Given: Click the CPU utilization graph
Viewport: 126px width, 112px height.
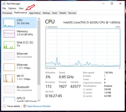Looking at the screenshot, I should (x=83, y=48).
